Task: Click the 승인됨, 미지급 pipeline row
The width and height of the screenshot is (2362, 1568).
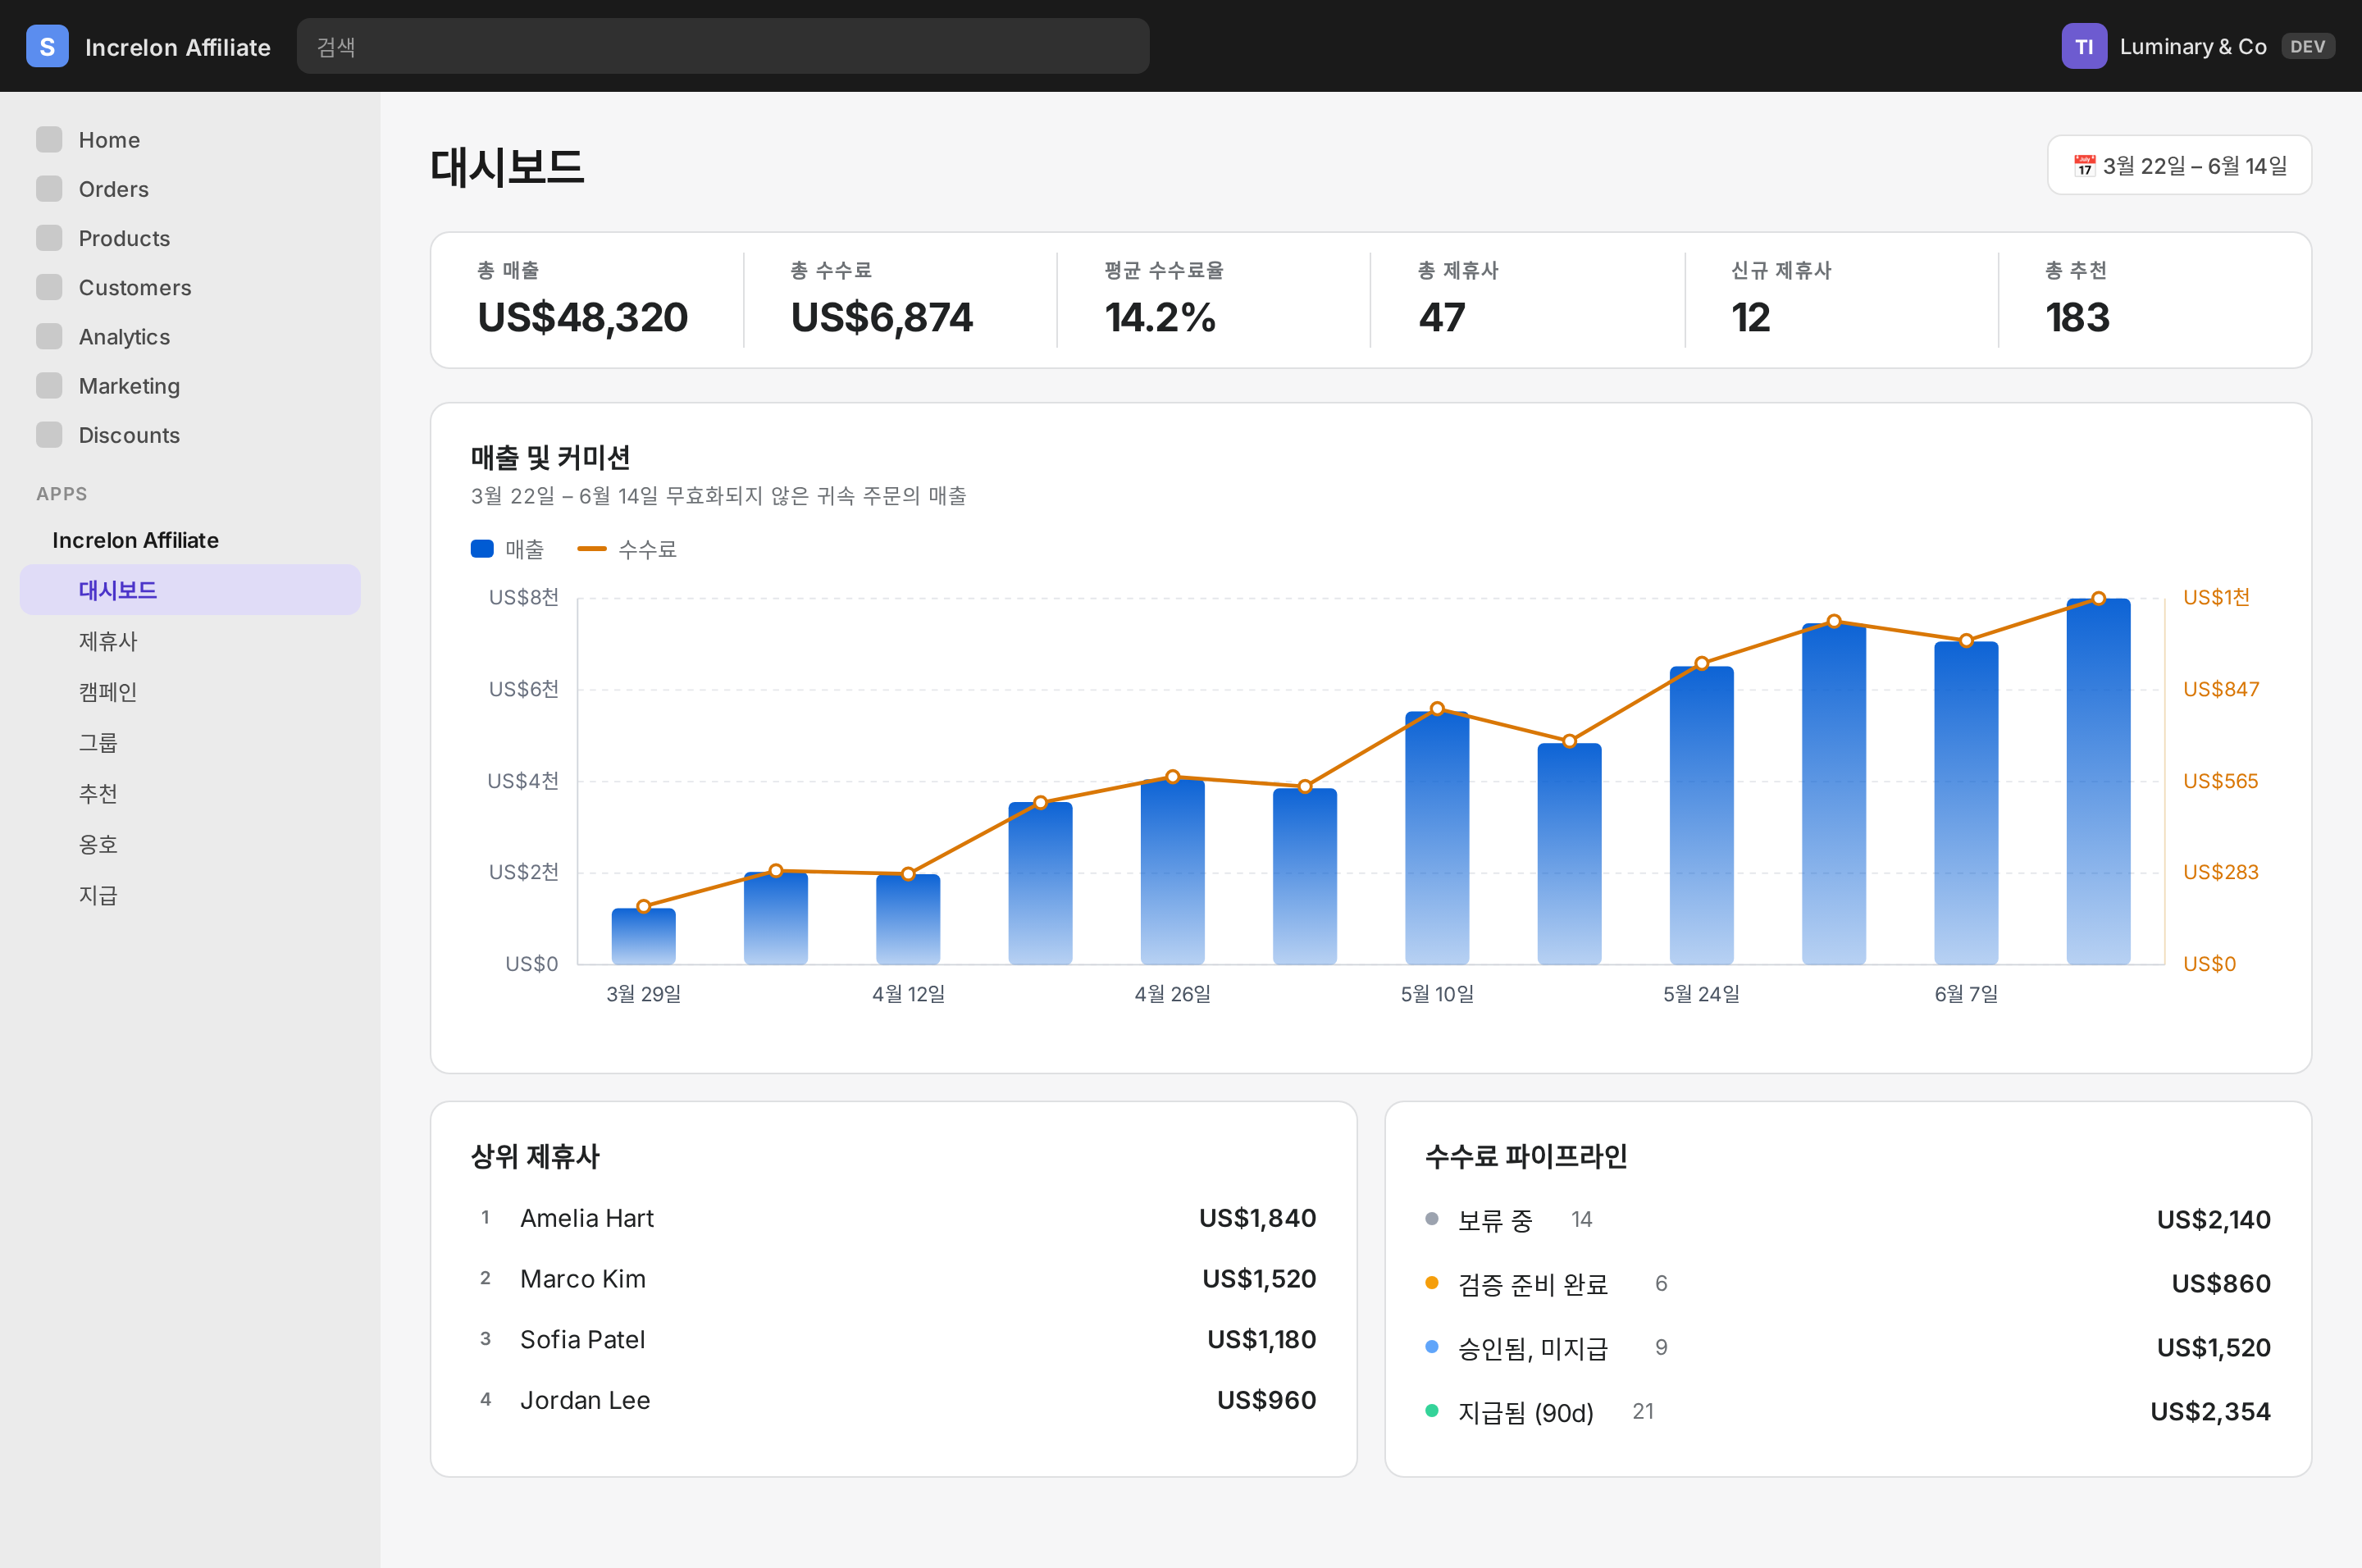Action: click(x=1847, y=1347)
